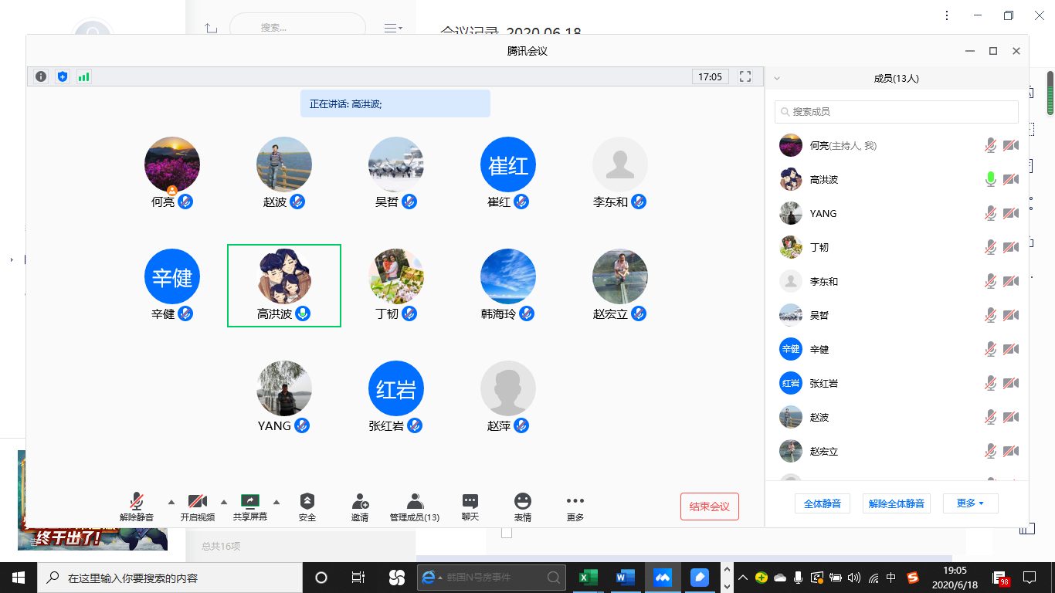1055x593 pixels.
Task: Click the search members (搜索成员) field
Action: [x=896, y=112]
